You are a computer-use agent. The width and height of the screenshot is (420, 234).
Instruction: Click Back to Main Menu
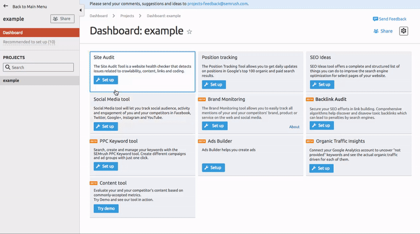tap(28, 7)
